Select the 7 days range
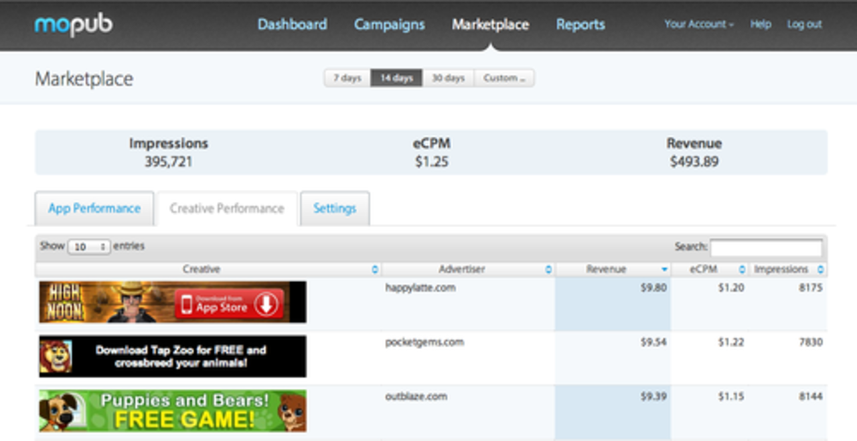 point(347,78)
